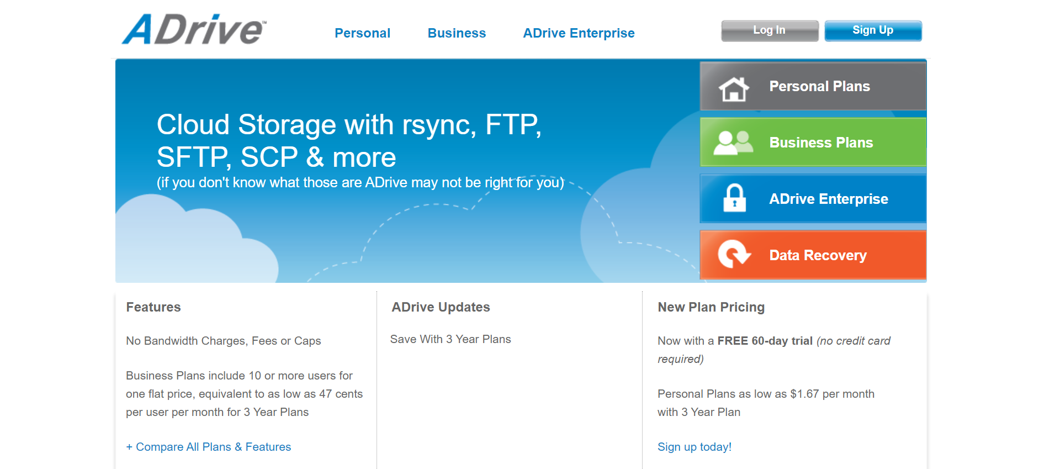Click the padlock icon on ADrive Enterprise
Screen dimensions: 1039x469
tap(734, 198)
